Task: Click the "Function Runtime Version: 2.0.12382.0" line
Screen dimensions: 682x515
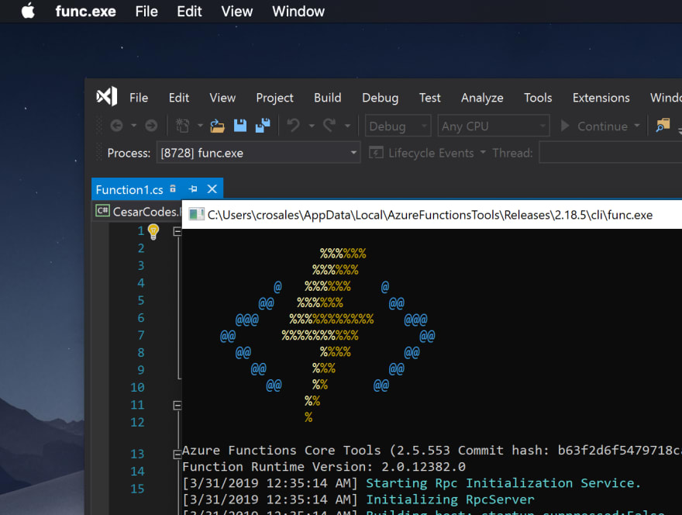Action: tap(324, 467)
